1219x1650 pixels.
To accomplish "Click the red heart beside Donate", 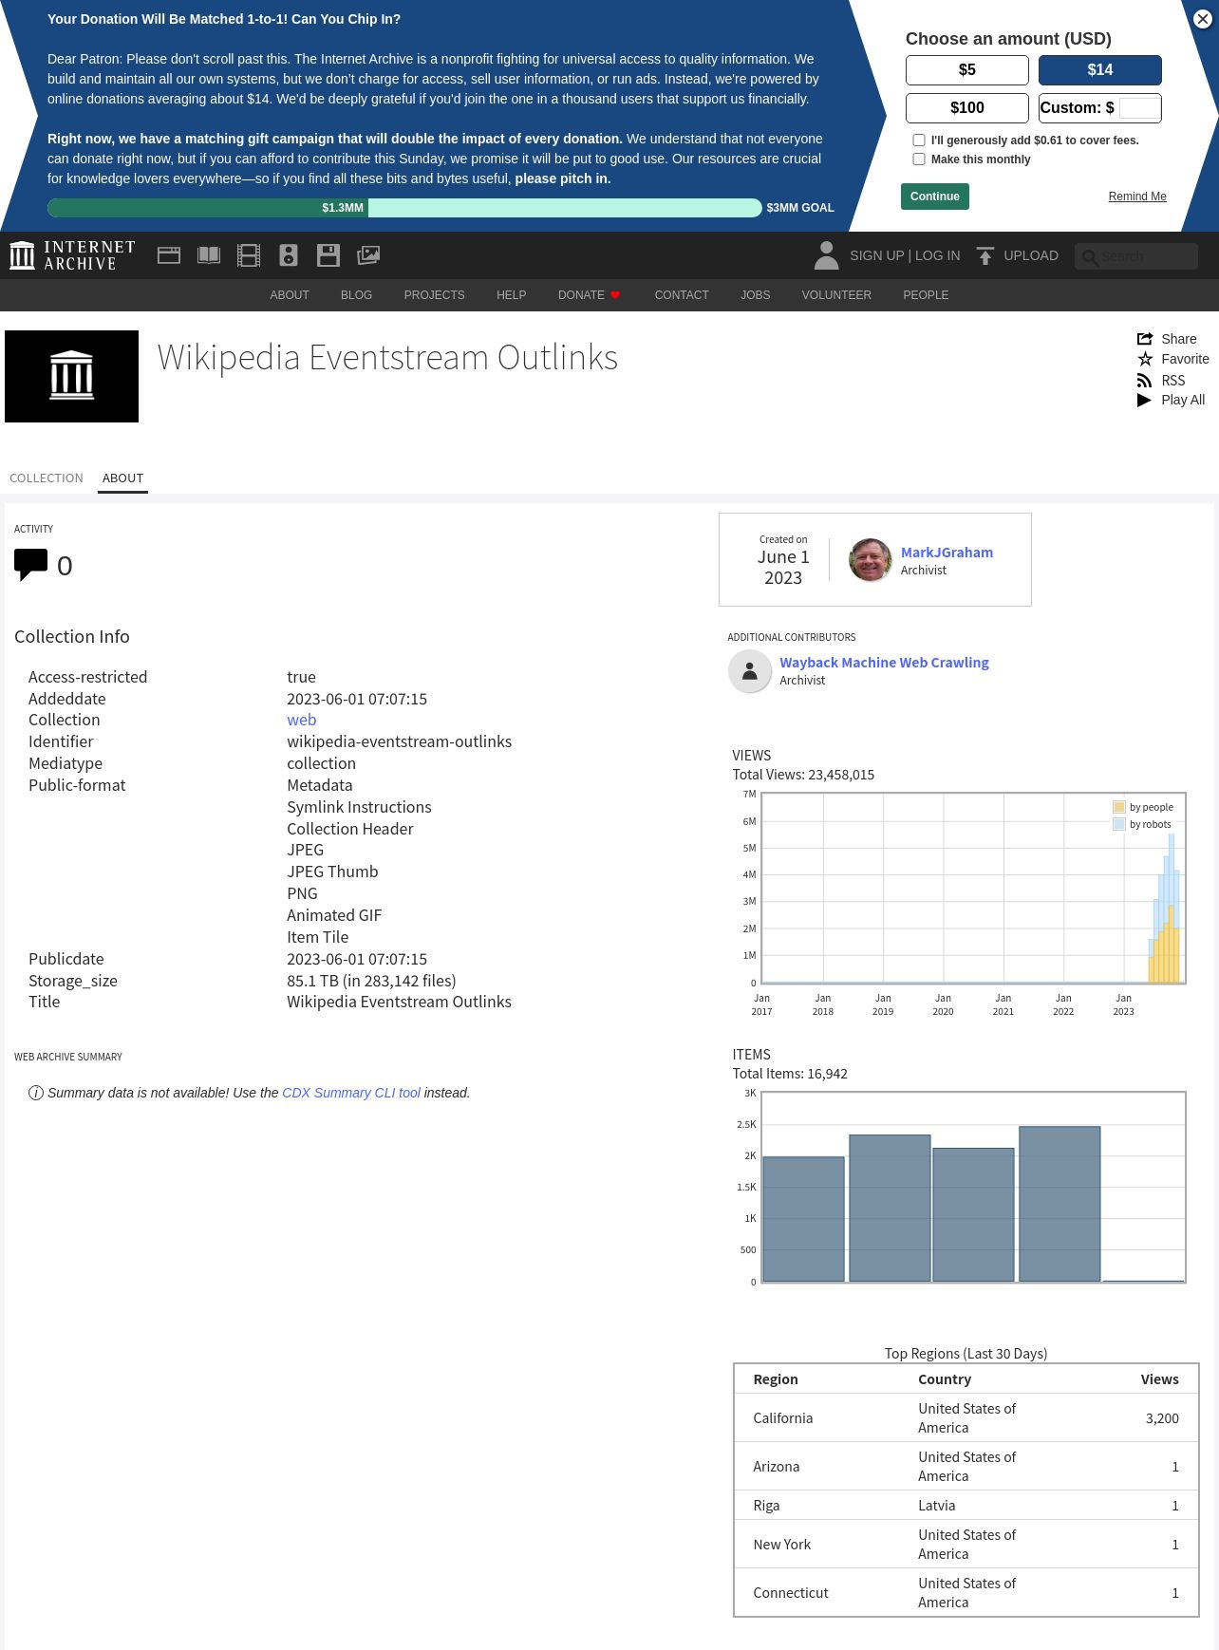I will (x=615, y=295).
